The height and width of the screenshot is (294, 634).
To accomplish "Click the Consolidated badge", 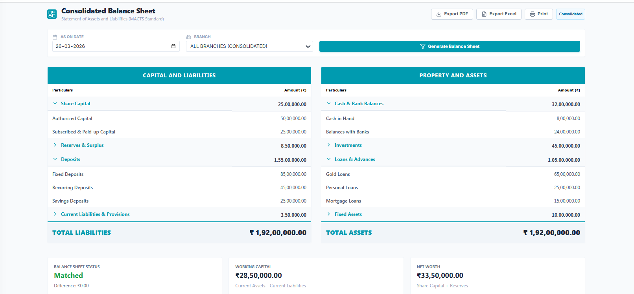I will coord(570,14).
